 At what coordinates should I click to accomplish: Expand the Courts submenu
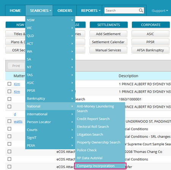pyautogui.click(x=50, y=130)
